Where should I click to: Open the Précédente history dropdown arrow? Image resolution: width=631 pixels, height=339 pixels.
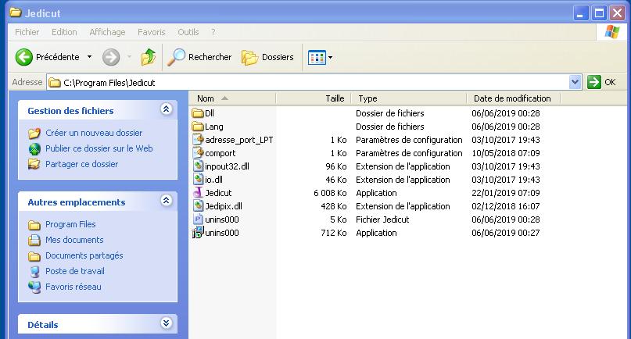tap(89, 57)
